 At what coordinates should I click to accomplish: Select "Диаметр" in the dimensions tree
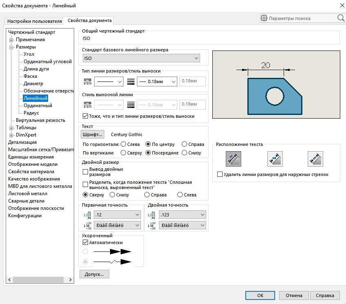point(33,84)
